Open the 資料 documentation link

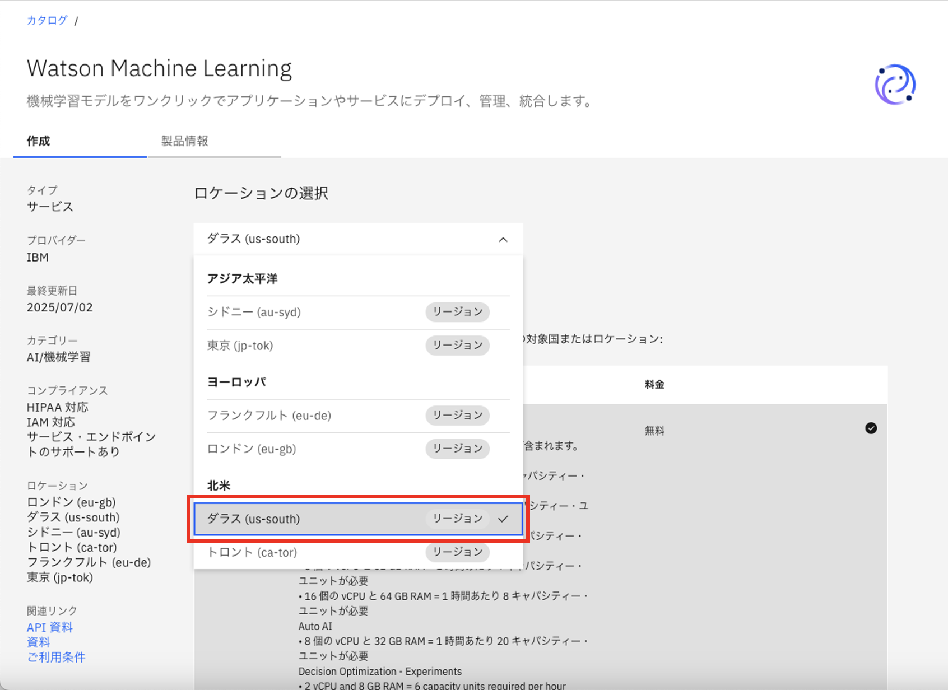point(39,642)
